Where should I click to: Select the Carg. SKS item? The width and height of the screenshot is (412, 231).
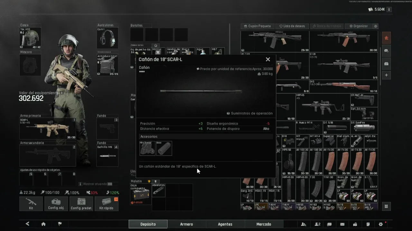click(248, 195)
